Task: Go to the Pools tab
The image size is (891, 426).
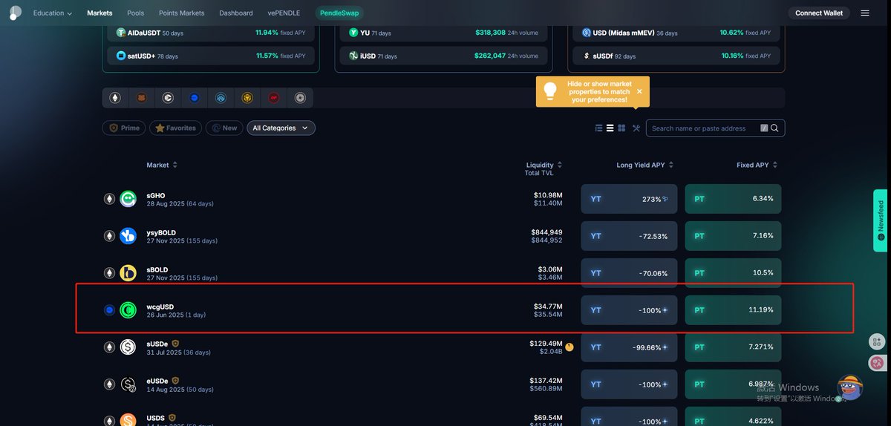Action: pos(135,13)
